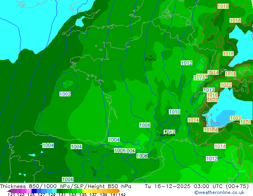
Task: Click the legend value 142
Action: click(122, 194)
